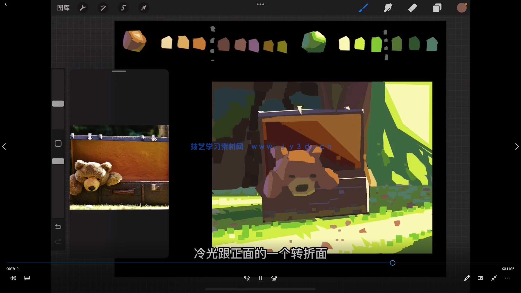Click the three-dot menu at top center
Viewport: 521px width, 293px height.
click(x=260, y=4)
